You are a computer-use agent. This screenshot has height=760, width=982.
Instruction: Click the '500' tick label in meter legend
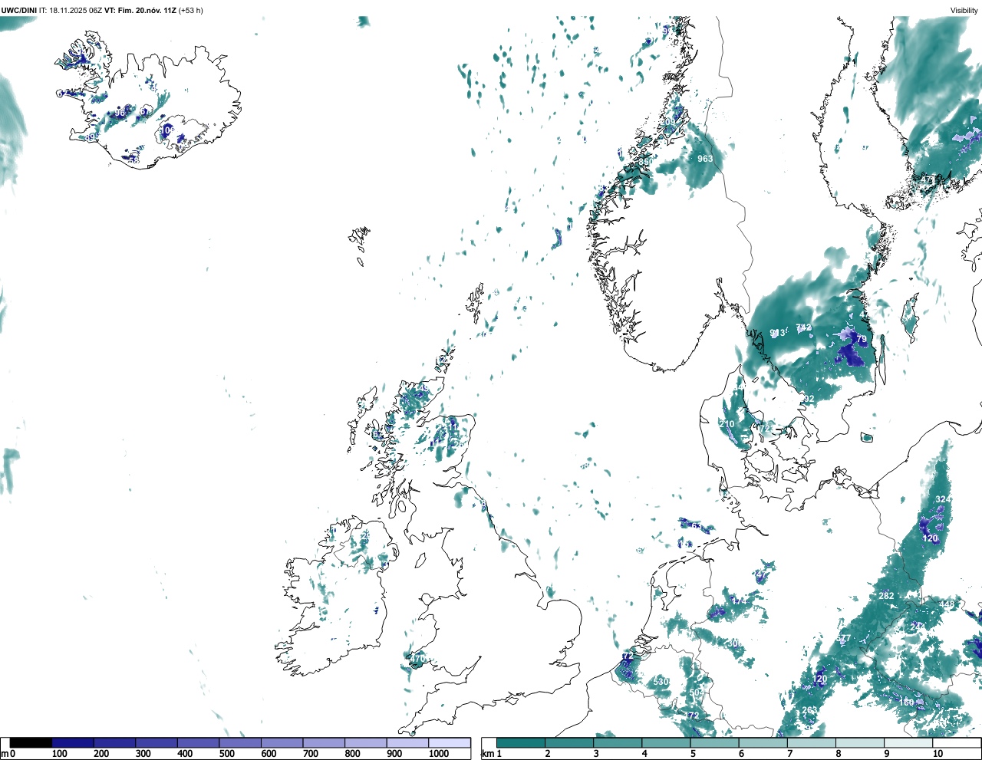(226, 754)
